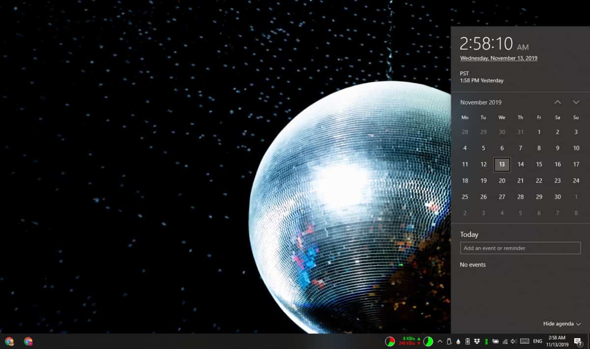Screen dimensions: 590x349
Task: Open the volume speaker icon
Action: click(514, 341)
